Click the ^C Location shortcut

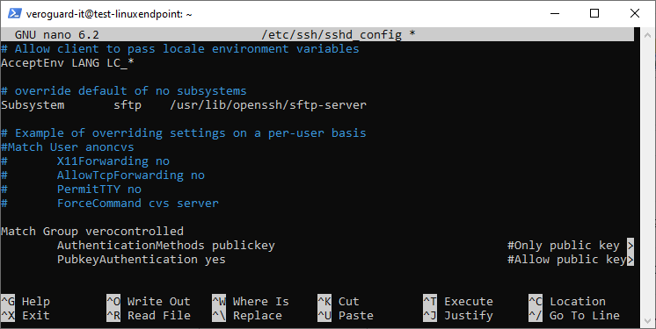tap(567, 302)
